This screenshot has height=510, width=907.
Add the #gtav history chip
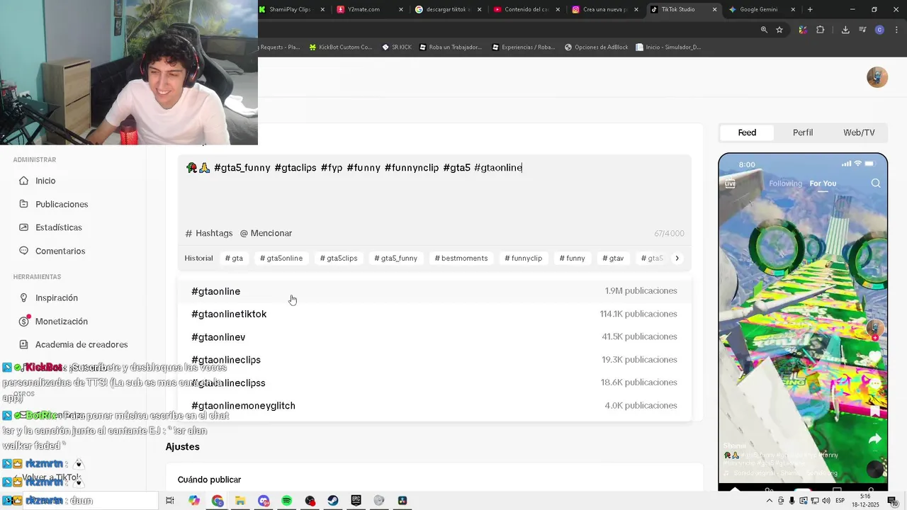coord(613,259)
